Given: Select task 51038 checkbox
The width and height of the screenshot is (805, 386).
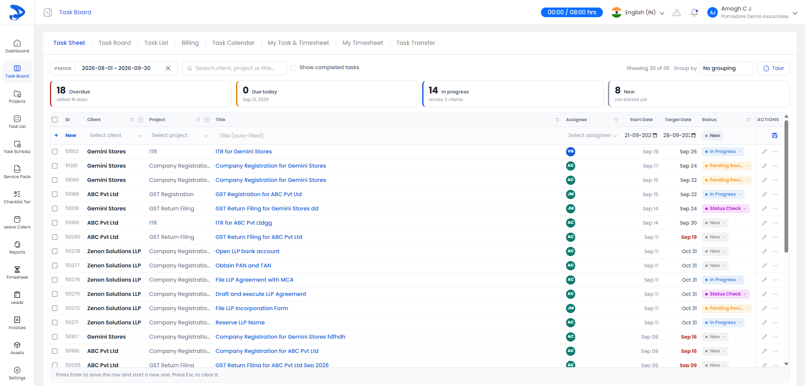Looking at the screenshot, I should click(55, 209).
